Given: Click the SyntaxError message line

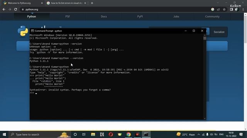Looking at the screenshot, I should (x=70, y=90).
